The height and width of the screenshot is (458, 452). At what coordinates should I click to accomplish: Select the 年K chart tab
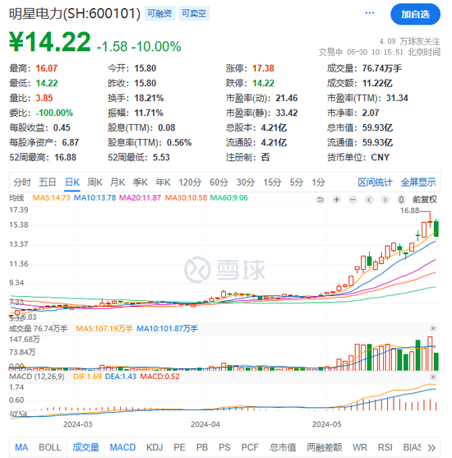coord(163,183)
